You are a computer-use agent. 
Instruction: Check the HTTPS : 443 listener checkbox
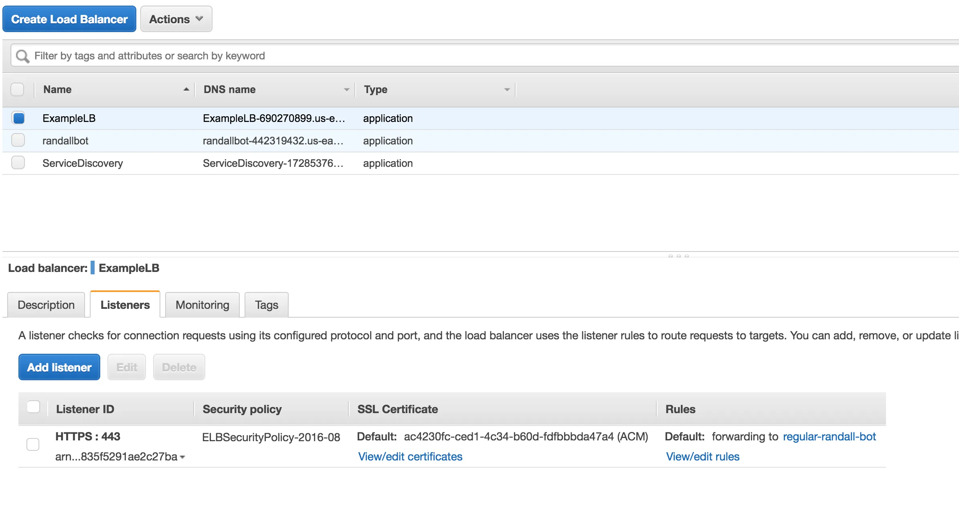coord(33,444)
